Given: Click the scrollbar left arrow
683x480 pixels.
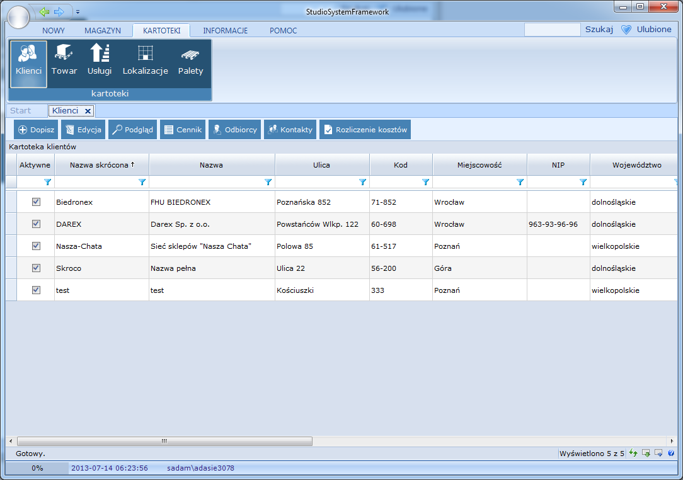Looking at the screenshot, I should pyautogui.click(x=11, y=441).
